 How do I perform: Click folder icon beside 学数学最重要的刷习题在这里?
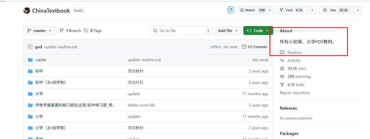tap(30, 105)
